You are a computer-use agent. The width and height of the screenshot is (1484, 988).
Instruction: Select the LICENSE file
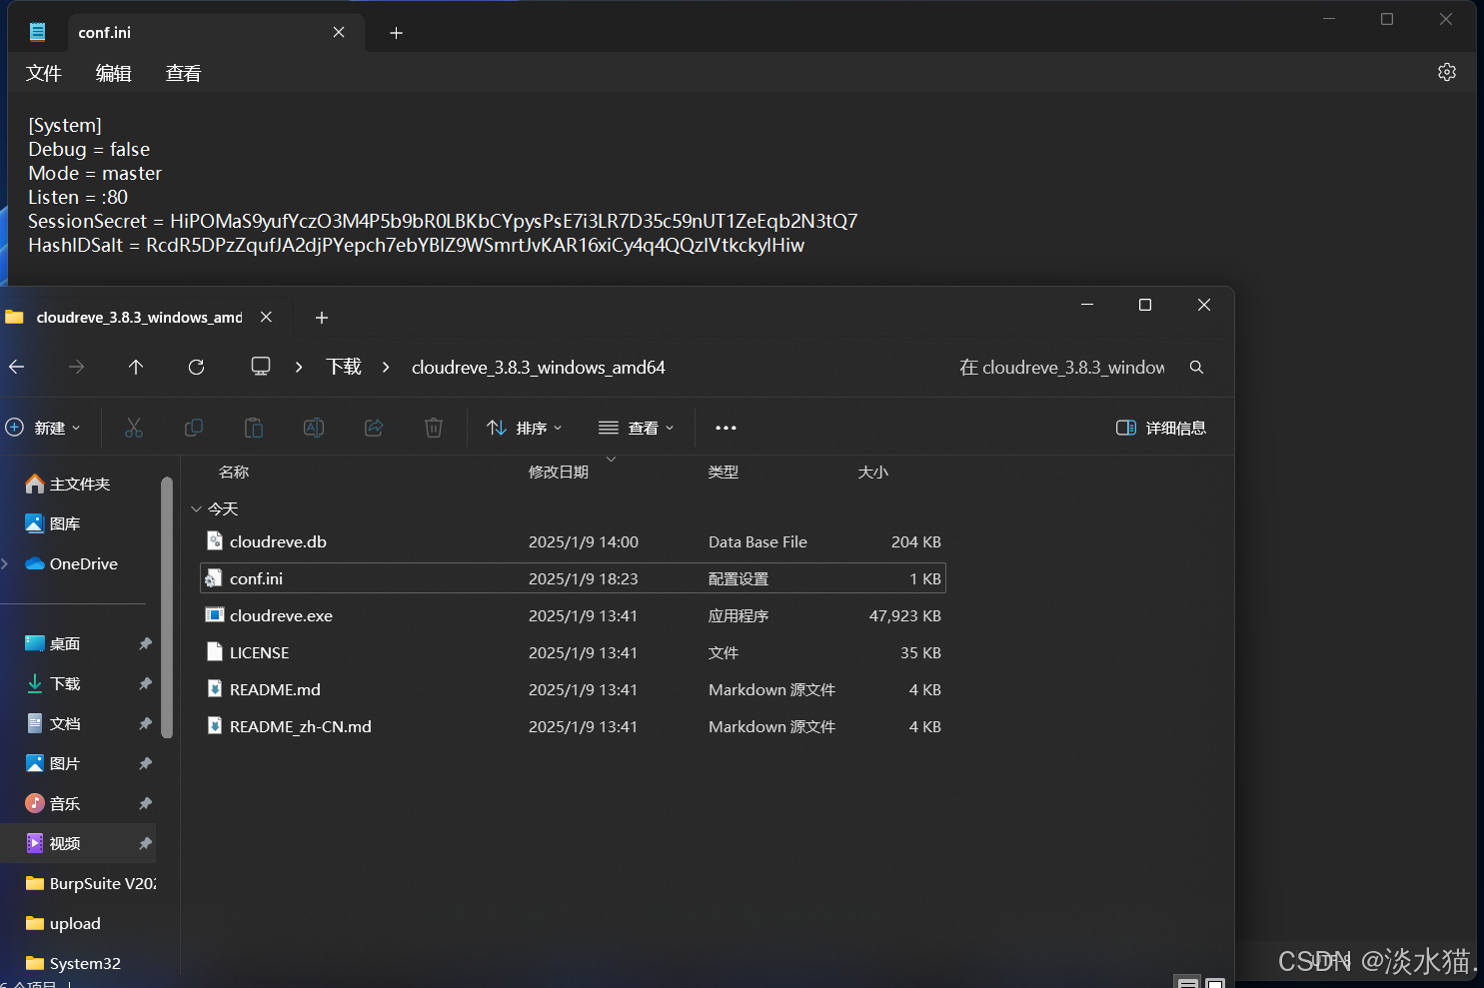click(x=573, y=652)
